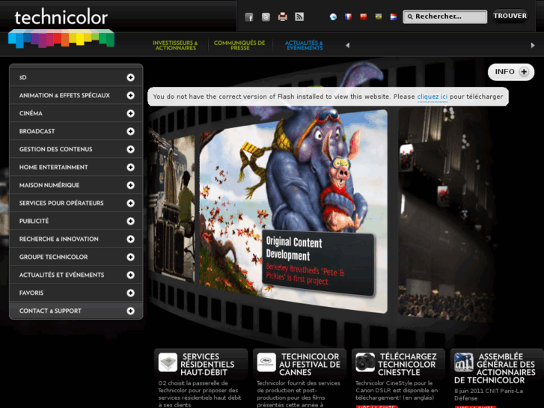
Task: Select the Chinese flag language icon
Action: pyautogui.click(x=363, y=16)
